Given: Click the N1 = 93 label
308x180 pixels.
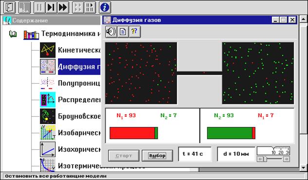Looking at the screenshot, I should point(126,115).
